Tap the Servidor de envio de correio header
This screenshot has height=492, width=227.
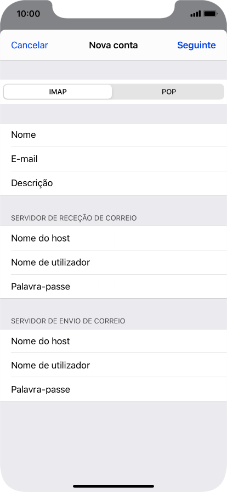pos(68,321)
